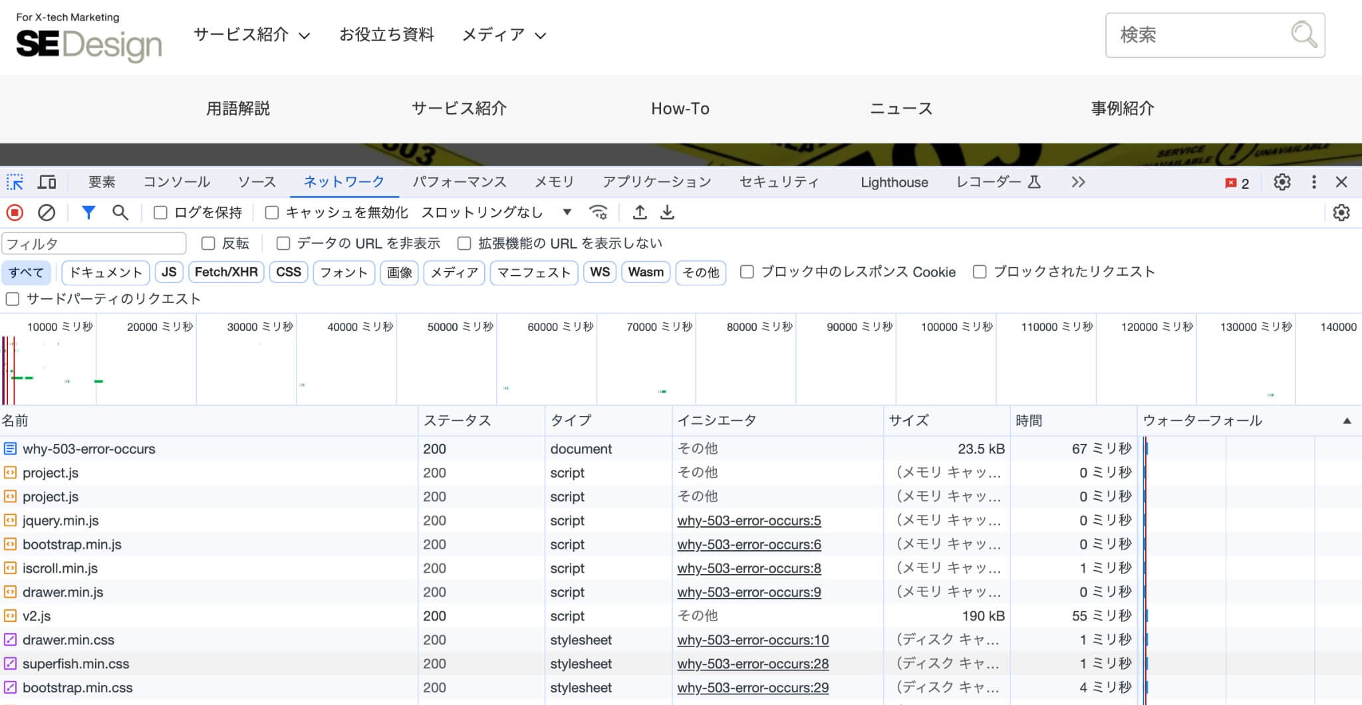
Task: Import a HAR file (upload arrow)
Action: pos(639,213)
